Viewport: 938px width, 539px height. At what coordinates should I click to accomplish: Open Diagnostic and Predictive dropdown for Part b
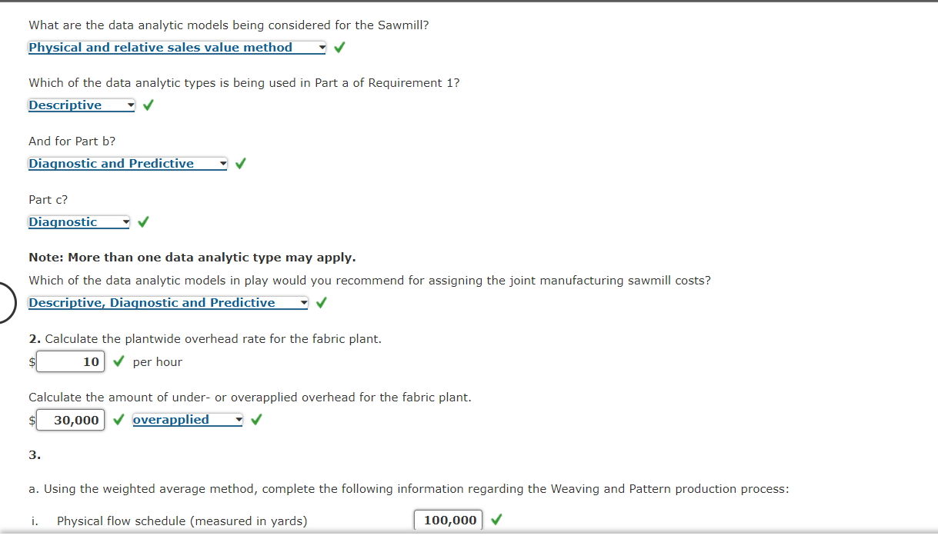click(128, 164)
